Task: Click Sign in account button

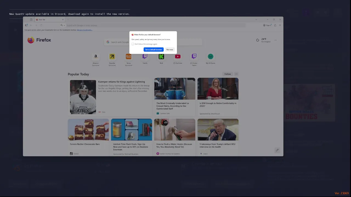Action: pyautogui.click(x=267, y=25)
